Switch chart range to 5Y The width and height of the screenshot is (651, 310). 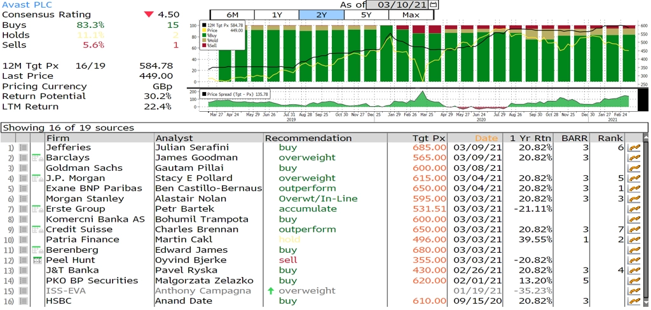[367, 15]
